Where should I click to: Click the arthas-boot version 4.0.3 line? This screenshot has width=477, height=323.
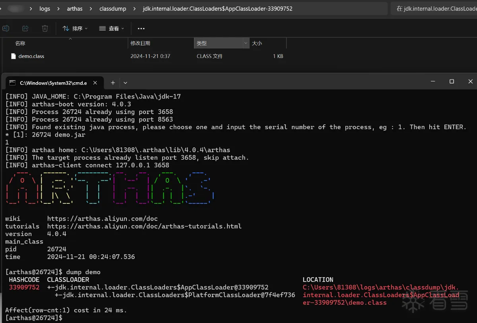[x=68, y=104]
